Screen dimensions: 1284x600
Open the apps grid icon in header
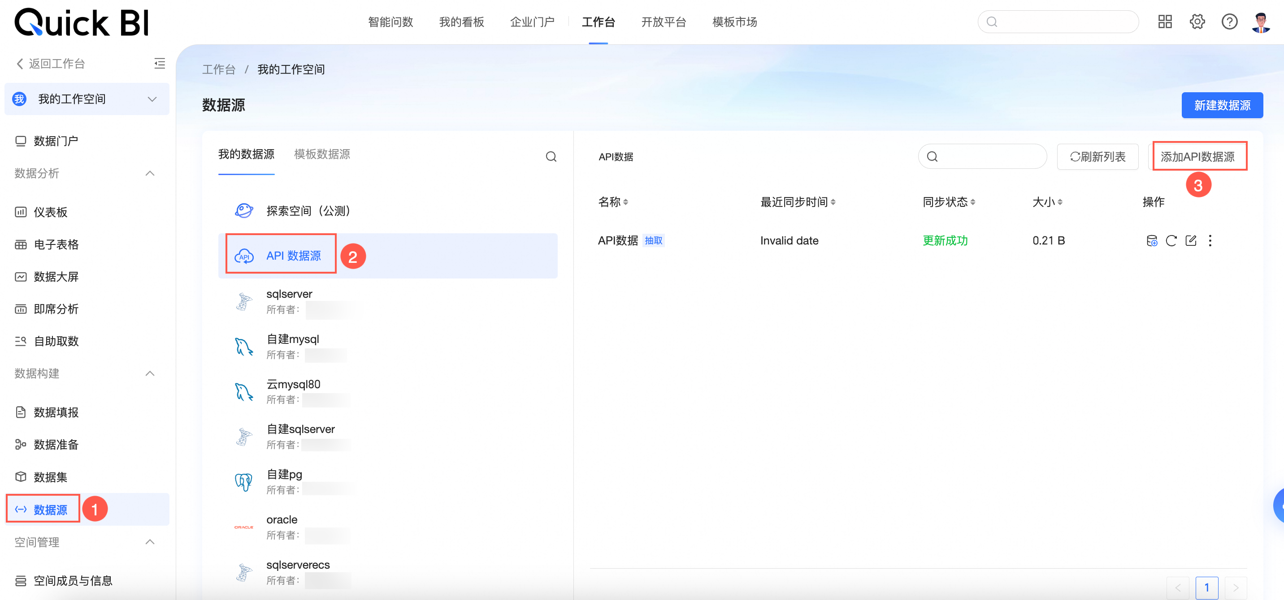point(1164,22)
